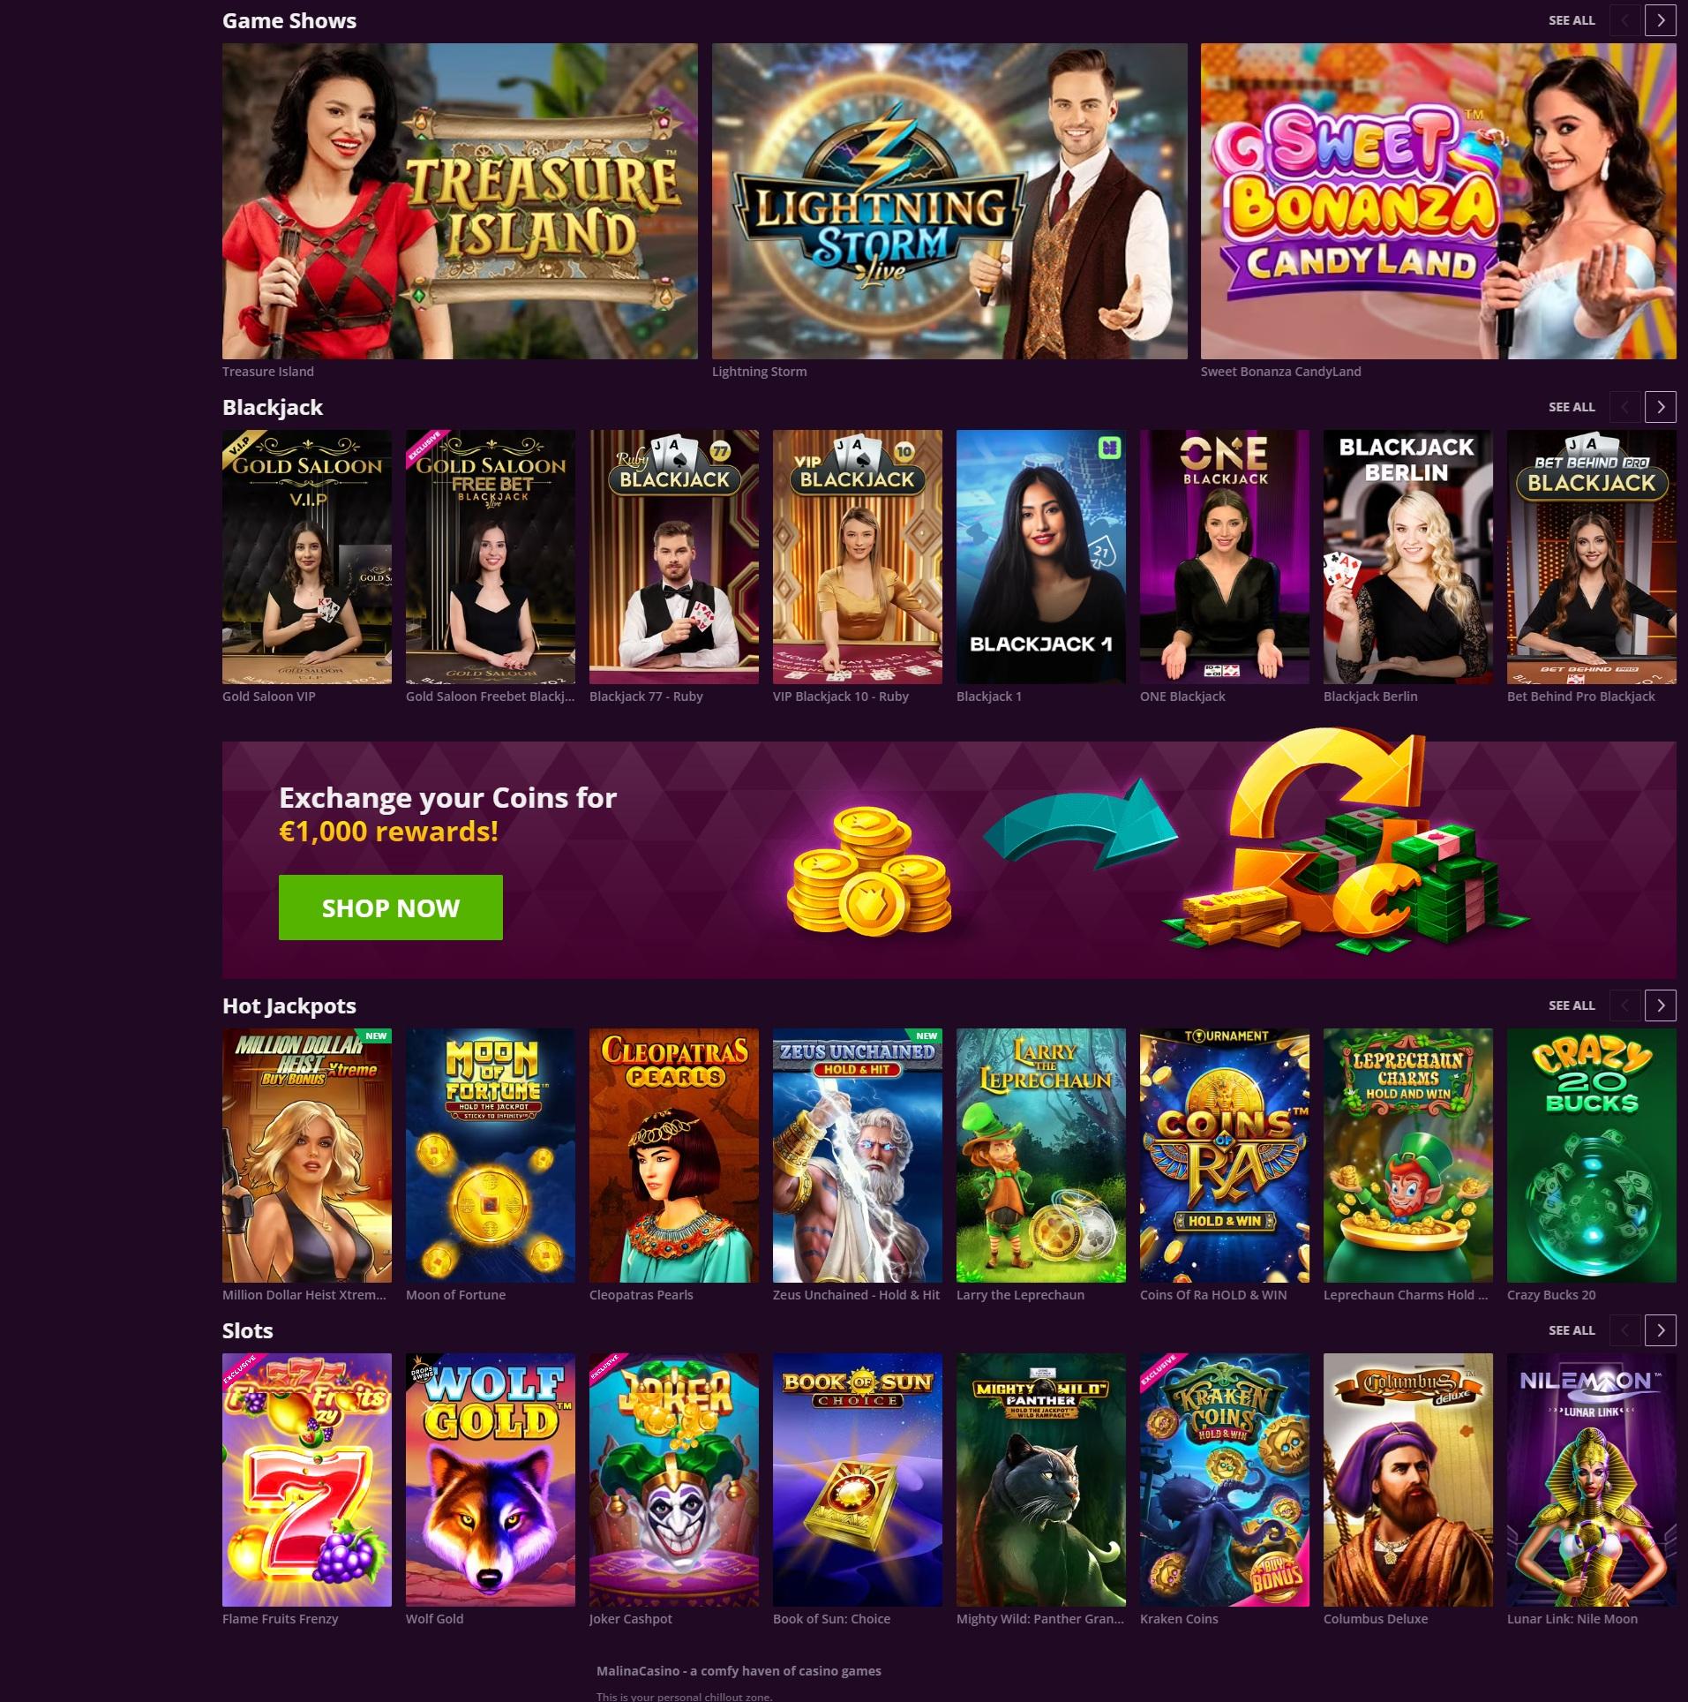Launch Coins Of Ra HOLD & WIN
This screenshot has height=1702, width=1688.
pyautogui.click(x=1225, y=1156)
